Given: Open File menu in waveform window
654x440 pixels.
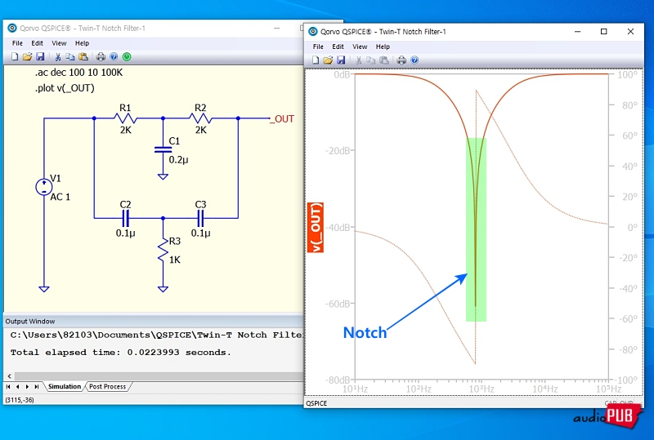Looking at the screenshot, I should click(318, 47).
